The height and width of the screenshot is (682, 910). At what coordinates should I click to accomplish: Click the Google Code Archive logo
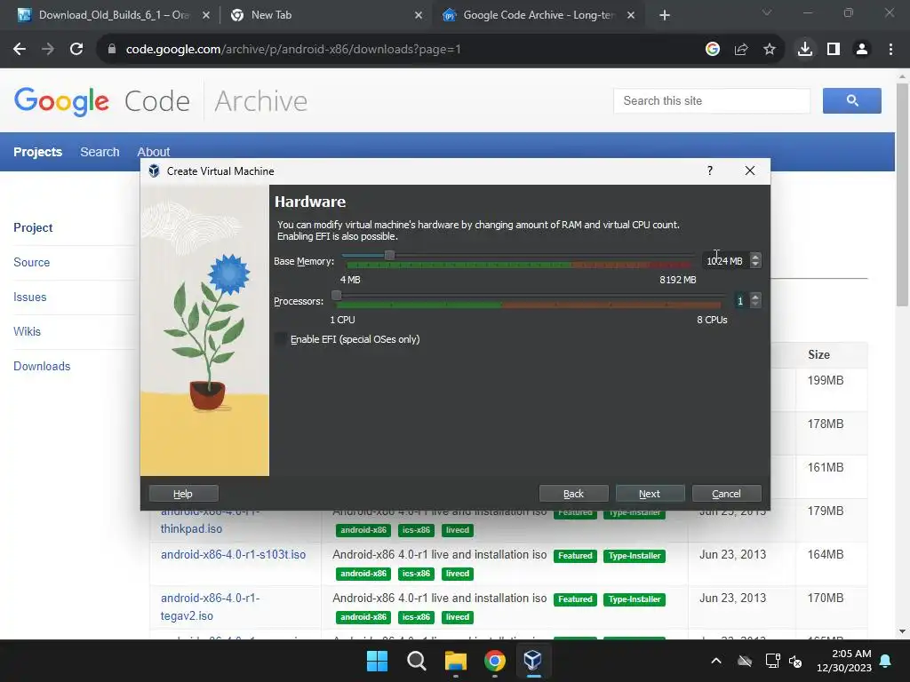(161, 101)
